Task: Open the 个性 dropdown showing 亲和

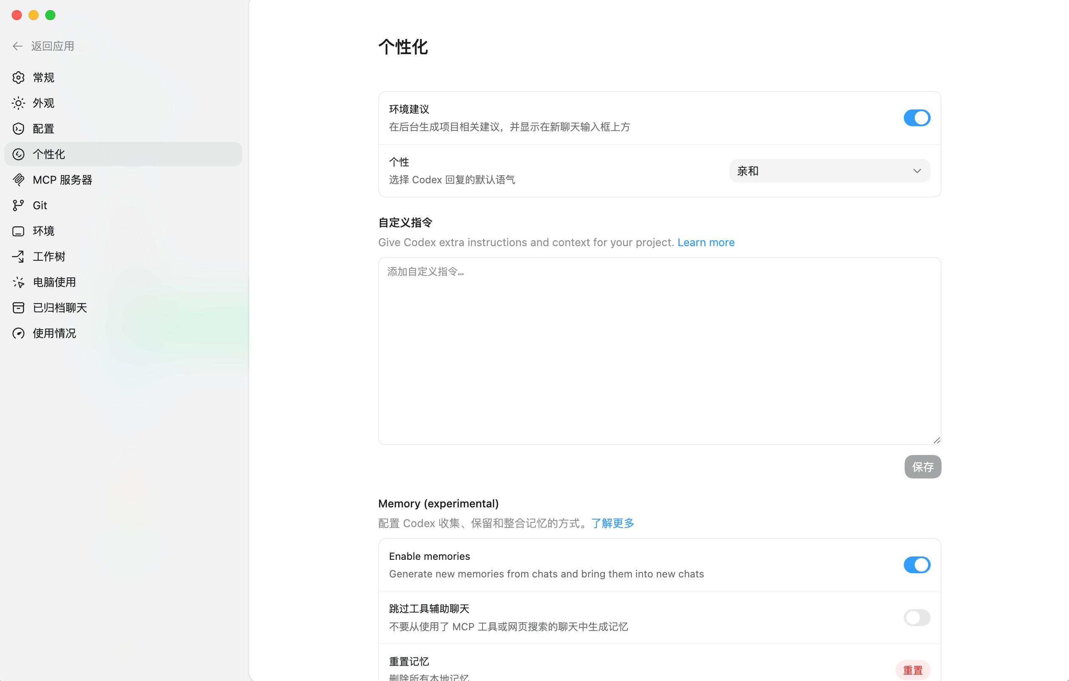Action: pyautogui.click(x=829, y=171)
